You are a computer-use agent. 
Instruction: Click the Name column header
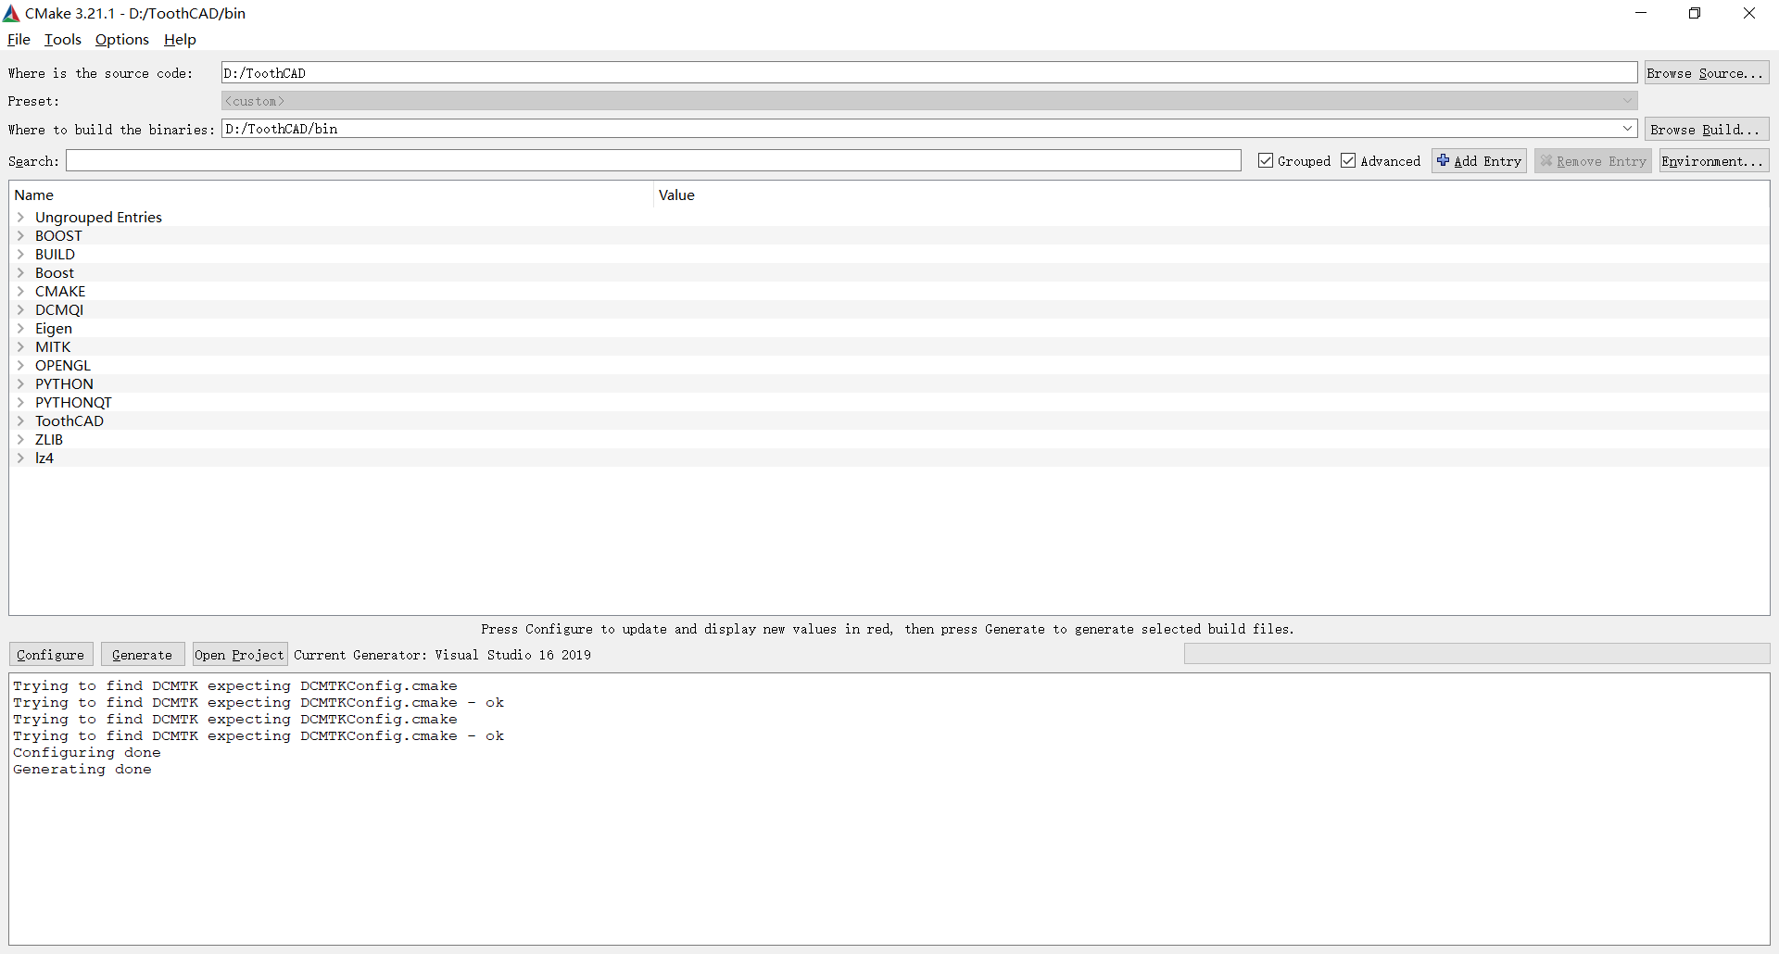pyautogui.click(x=332, y=195)
